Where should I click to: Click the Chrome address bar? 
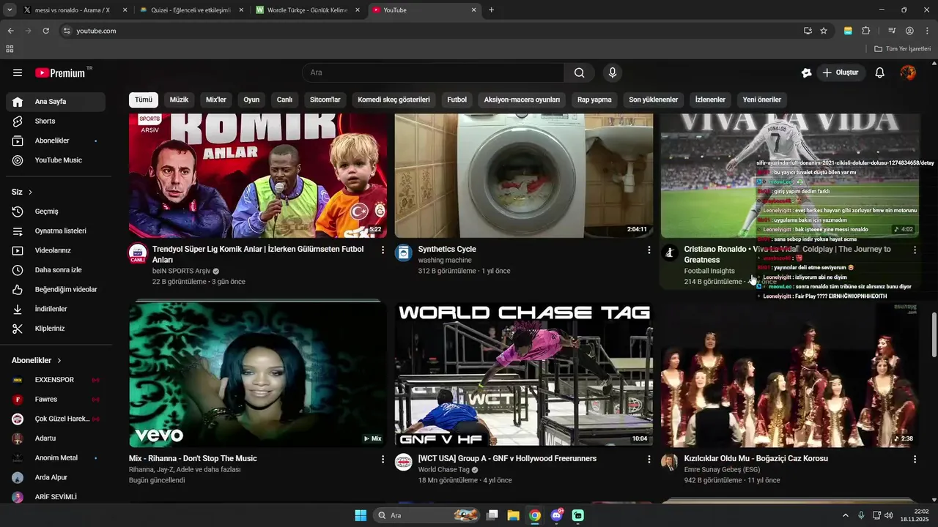[x=432, y=31]
